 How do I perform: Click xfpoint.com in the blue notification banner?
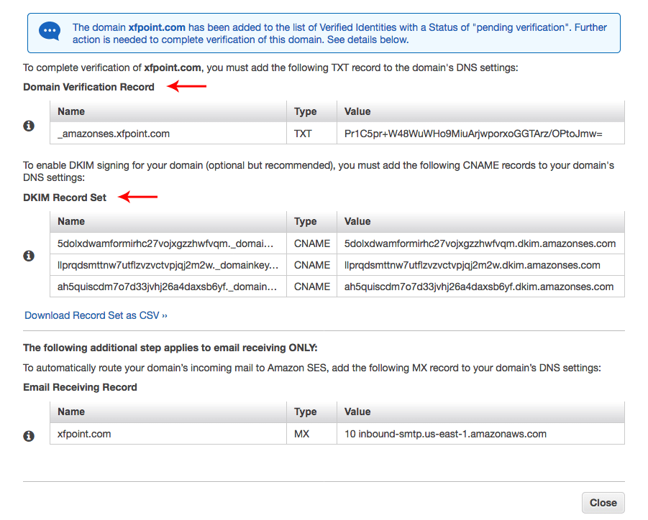157,27
